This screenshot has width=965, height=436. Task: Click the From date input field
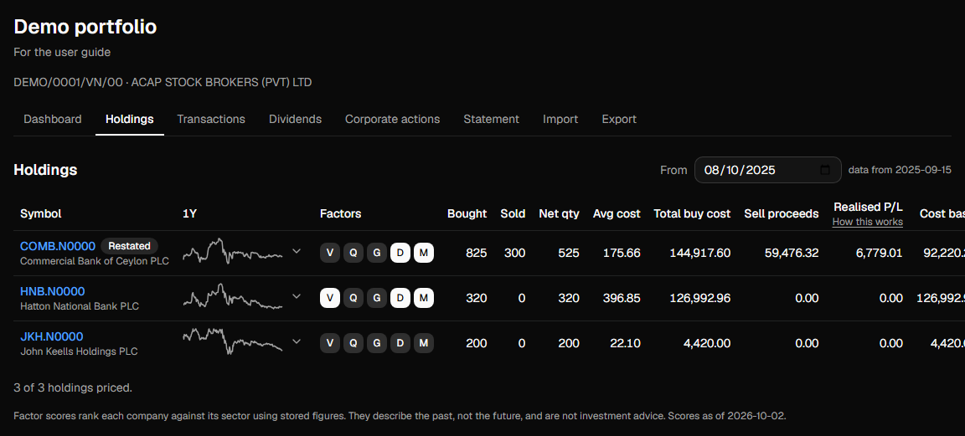tap(768, 170)
